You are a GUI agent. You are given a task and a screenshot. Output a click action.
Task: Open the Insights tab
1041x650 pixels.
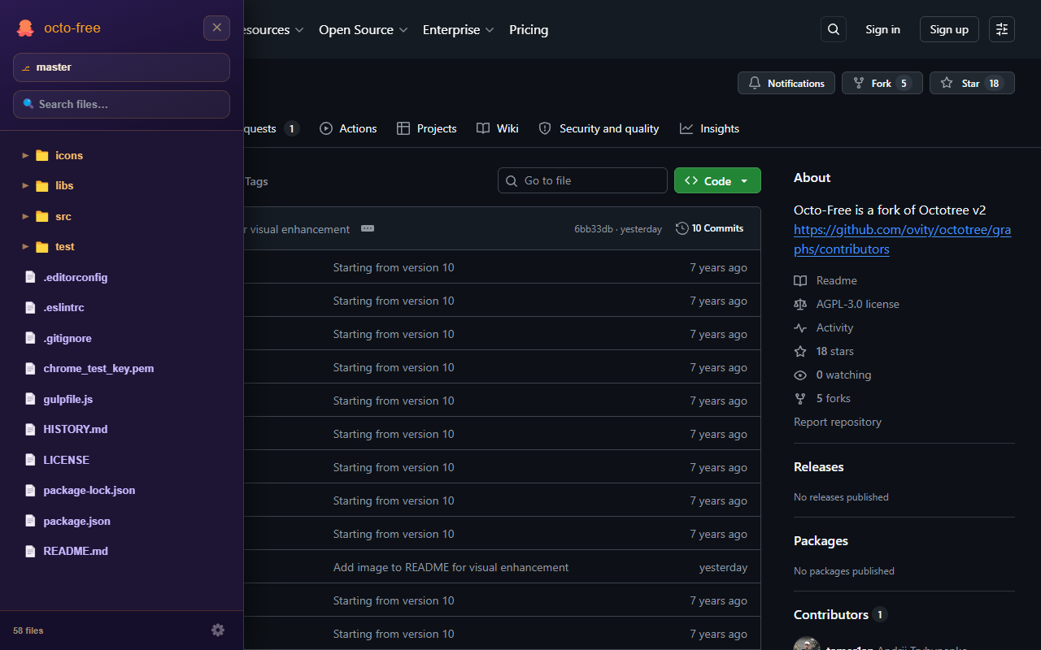pos(709,128)
